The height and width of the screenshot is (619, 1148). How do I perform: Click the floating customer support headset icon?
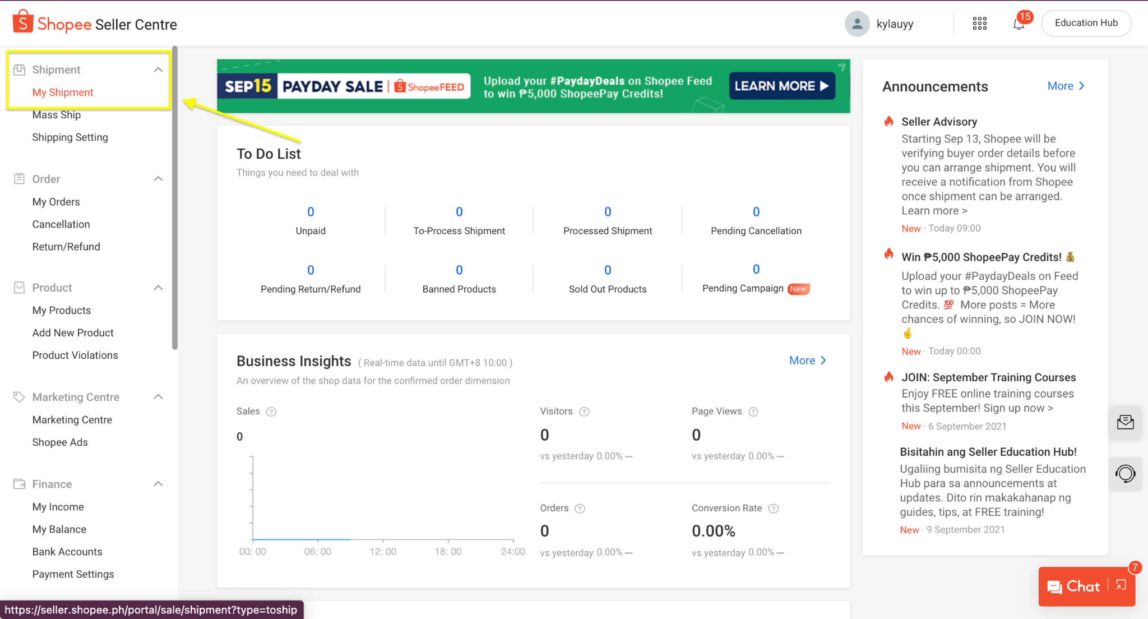click(x=1125, y=474)
